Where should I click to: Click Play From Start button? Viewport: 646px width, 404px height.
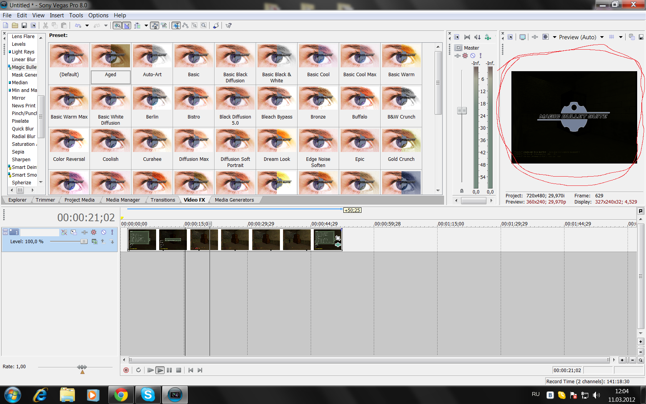(x=151, y=370)
